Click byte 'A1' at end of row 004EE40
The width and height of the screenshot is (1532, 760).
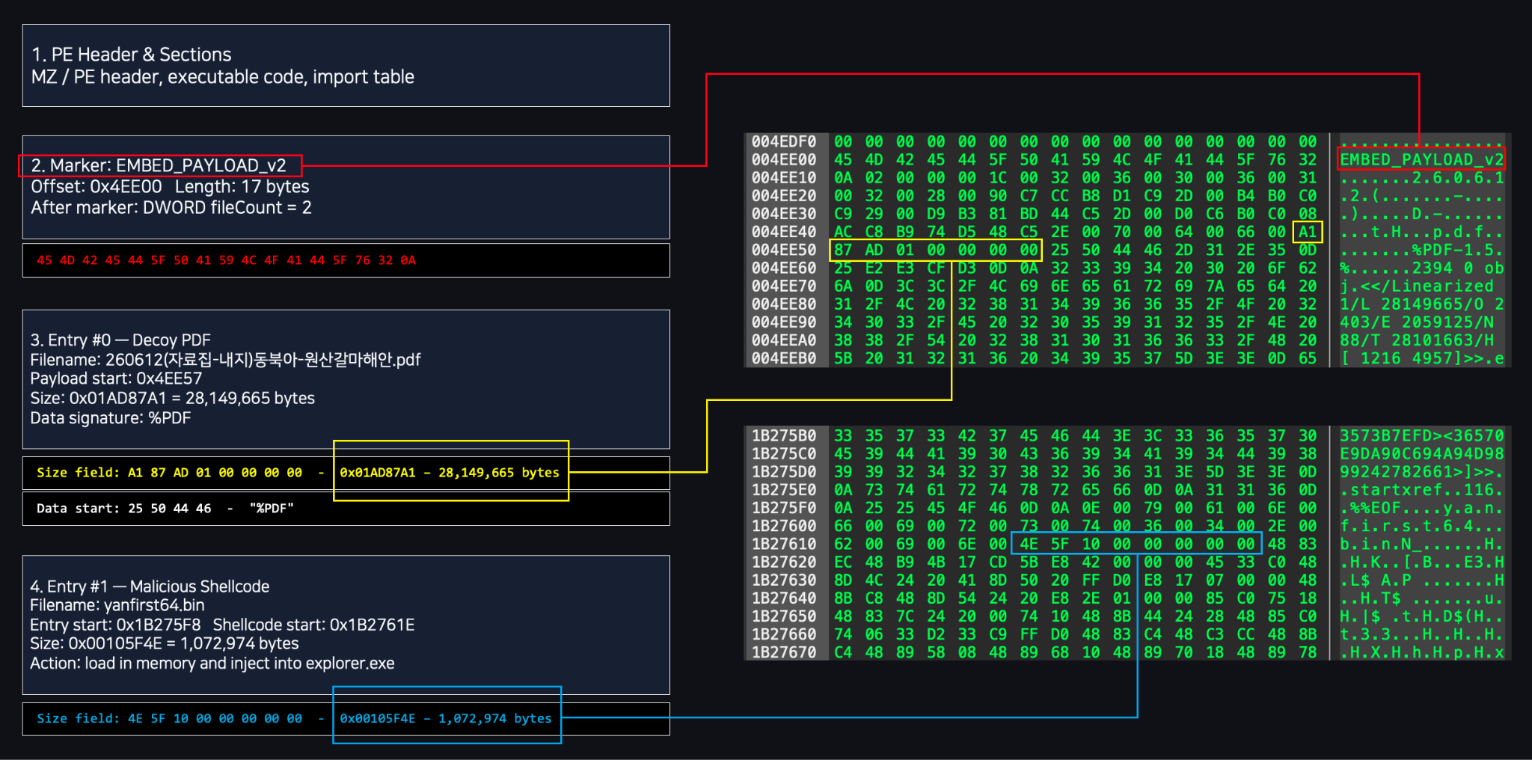coord(1308,232)
